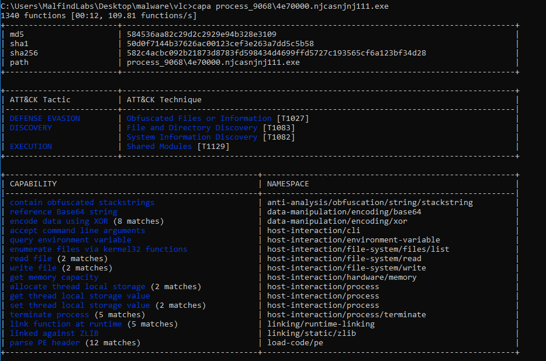Click the sha256 hash value

[276, 53]
